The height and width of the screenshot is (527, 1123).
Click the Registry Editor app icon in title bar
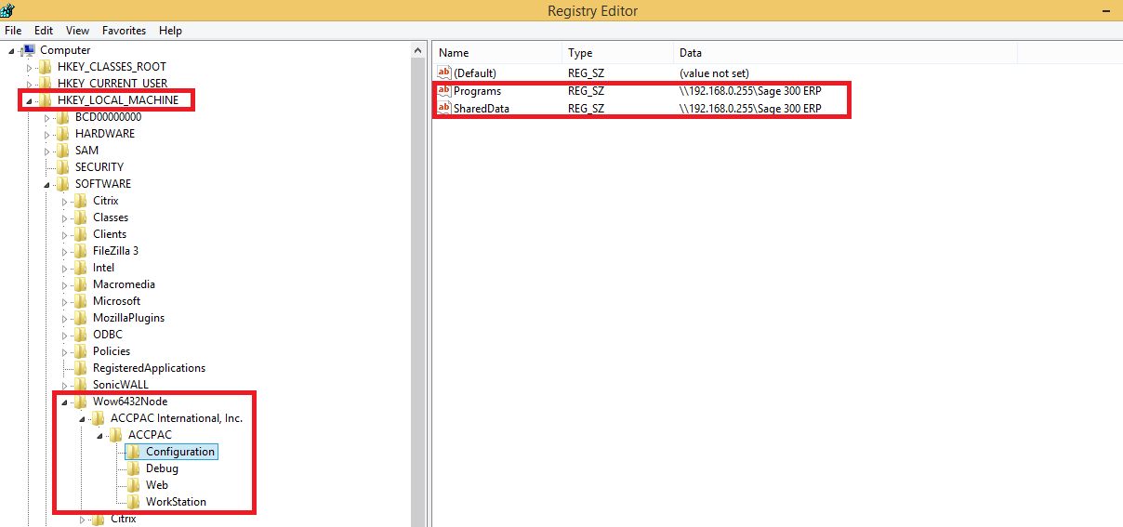click(x=7, y=10)
